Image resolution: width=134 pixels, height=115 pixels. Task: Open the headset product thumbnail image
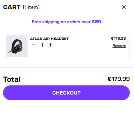(17, 46)
